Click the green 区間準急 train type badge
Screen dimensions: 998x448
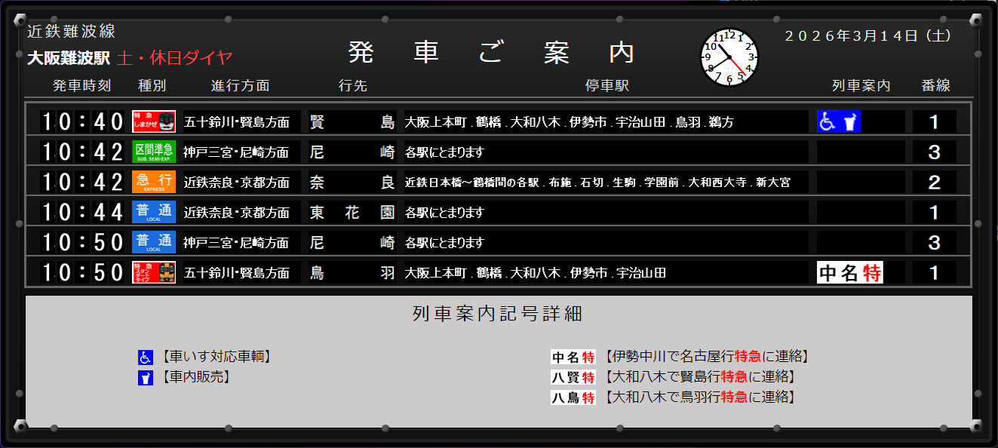coord(154,152)
